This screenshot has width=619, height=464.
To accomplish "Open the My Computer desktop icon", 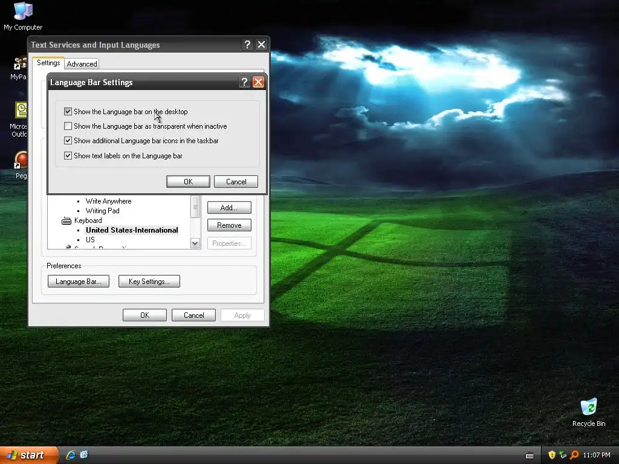I will [23, 16].
